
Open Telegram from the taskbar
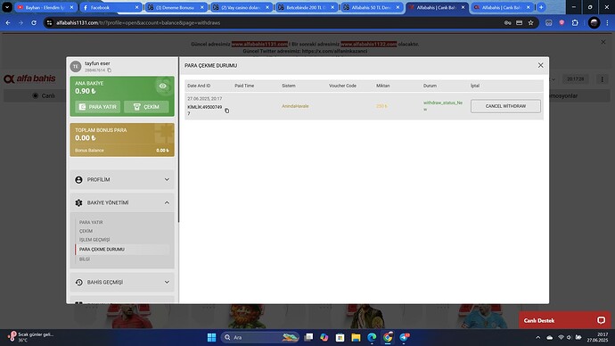click(x=404, y=337)
